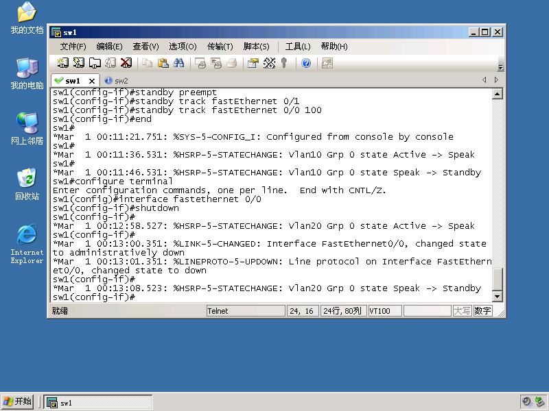This screenshot has height=411, width=549.
Task: Click the terminal scrollbar down arrow
Action: [x=497, y=297]
